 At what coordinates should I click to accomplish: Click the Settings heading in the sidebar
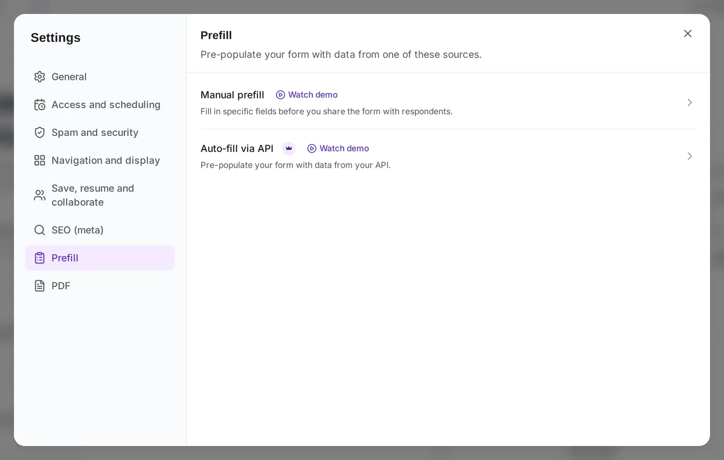click(55, 38)
